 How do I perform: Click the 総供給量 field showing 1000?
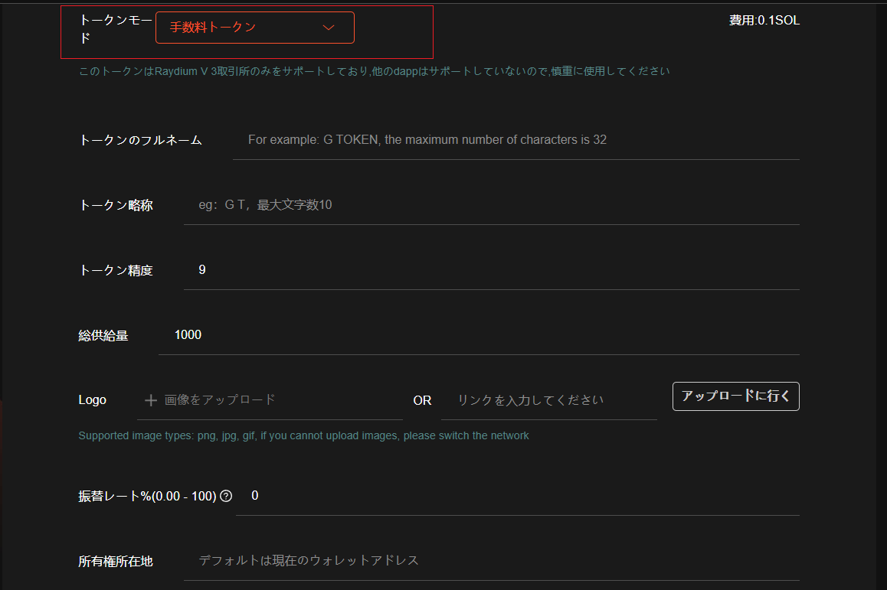pyautogui.click(x=479, y=335)
